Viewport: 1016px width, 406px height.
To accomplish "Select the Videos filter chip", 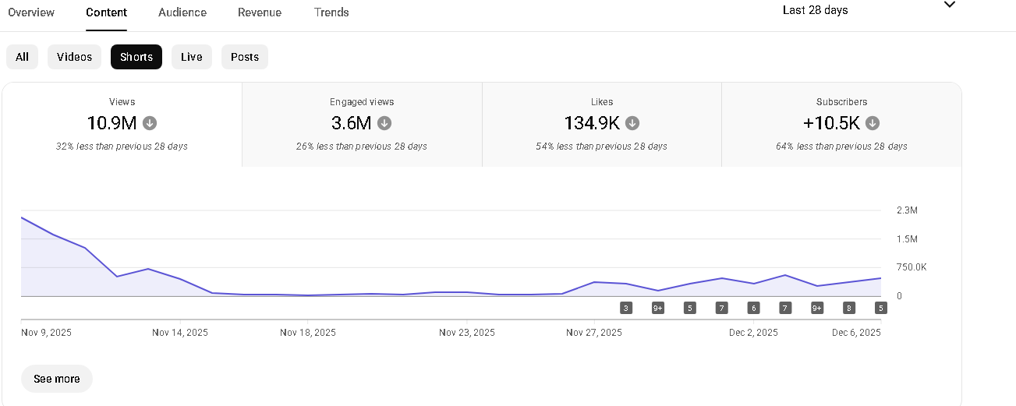I will pyautogui.click(x=74, y=57).
